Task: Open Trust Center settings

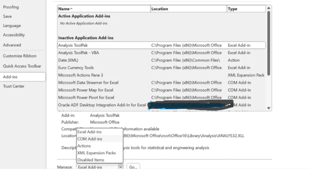Action: [x=14, y=86]
